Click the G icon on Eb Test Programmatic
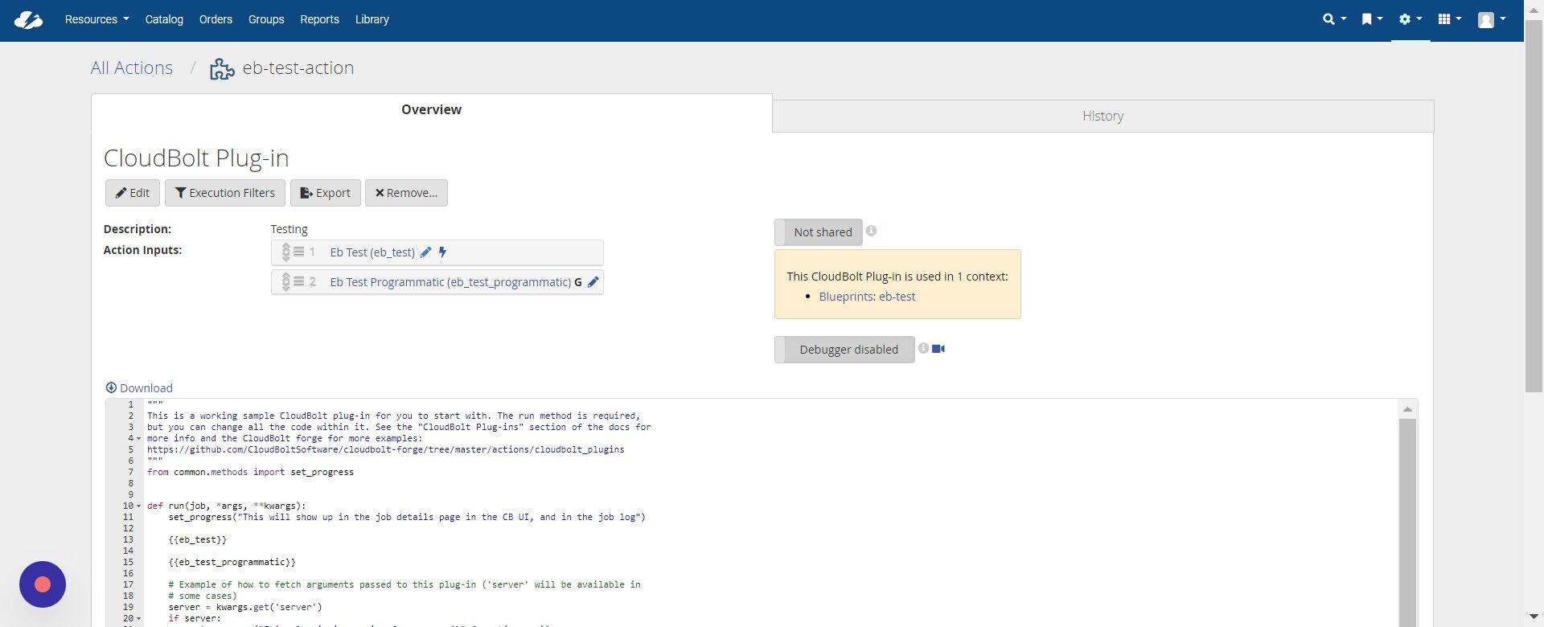The image size is (1544, 627). pos(578,282)
